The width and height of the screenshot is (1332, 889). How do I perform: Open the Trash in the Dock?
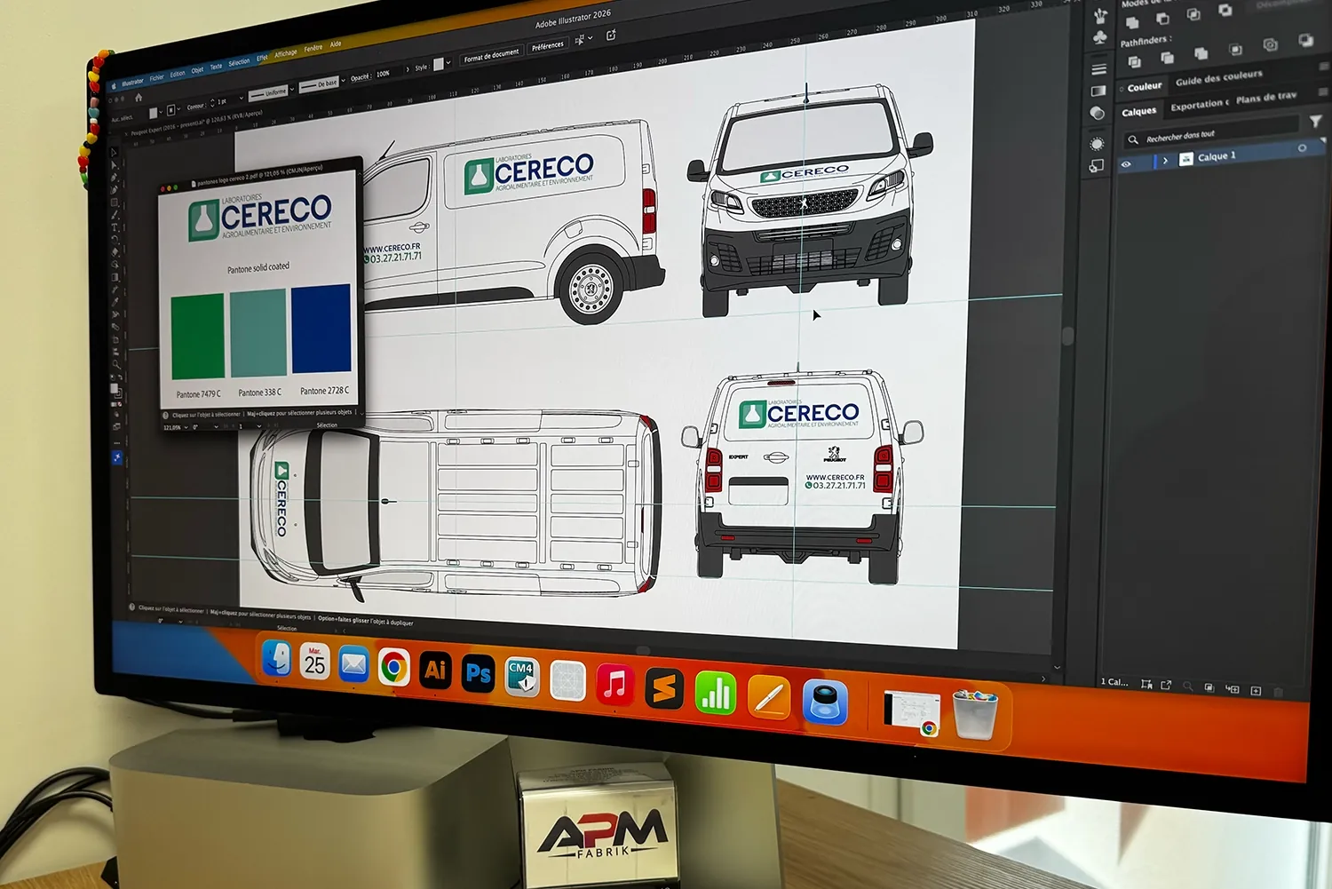point(975,715)
